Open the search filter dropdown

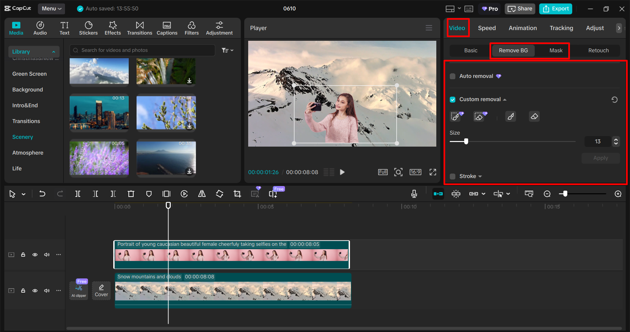point(227,50)
